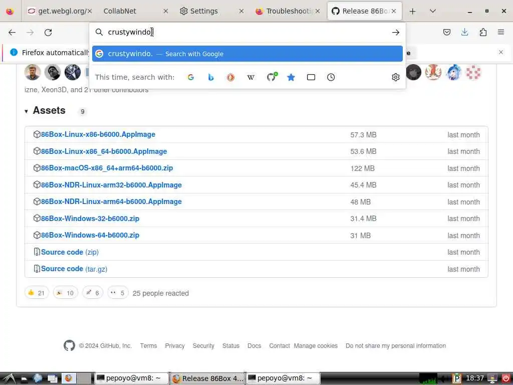Download 86Box-NDR-Linux-arm64-b6000.AppImage
Image resolution: width=513 pixels, height=385 pixels.
[111, 202]
